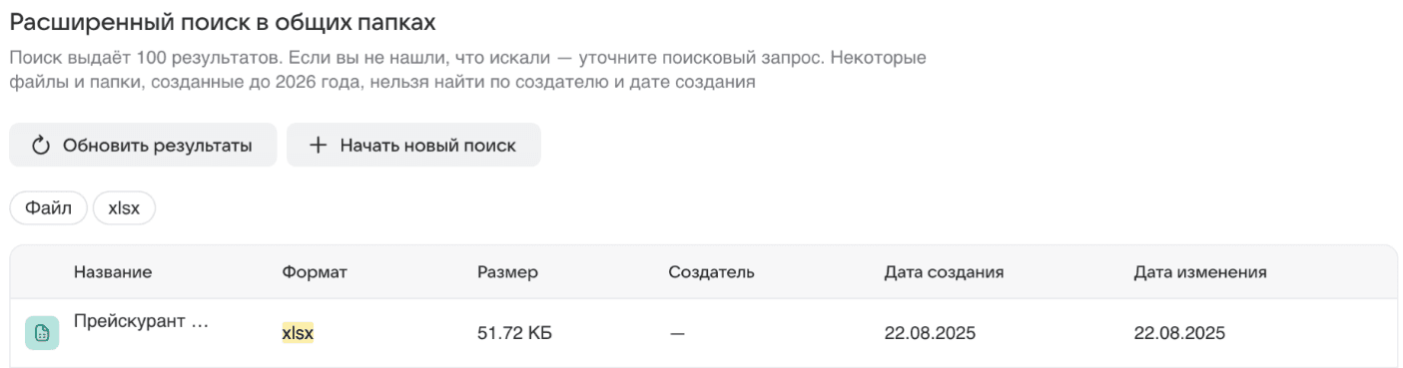
Task: Click the refresh arrow icon
Action: (x=41, y=146)
